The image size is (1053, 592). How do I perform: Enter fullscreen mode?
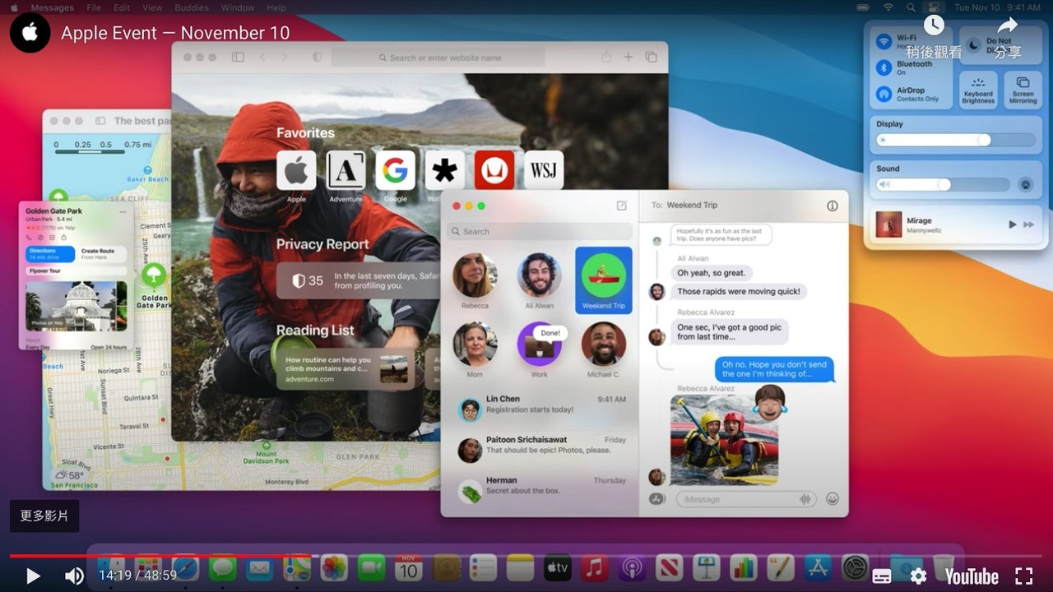coord(1023,576)
